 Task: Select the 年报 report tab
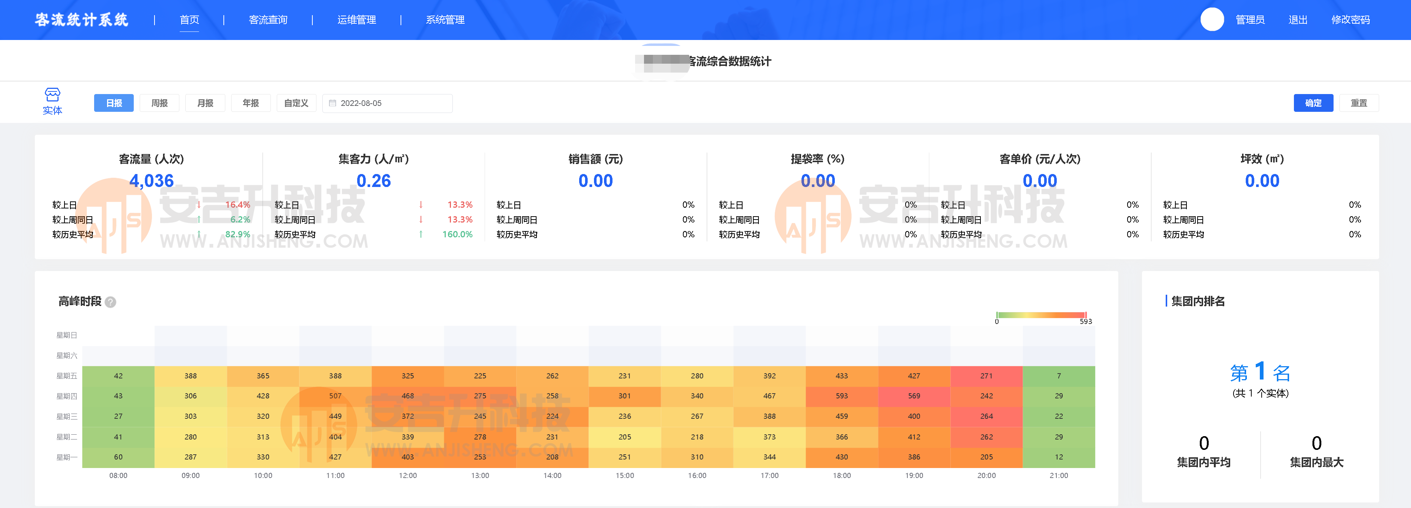point(250,103)
